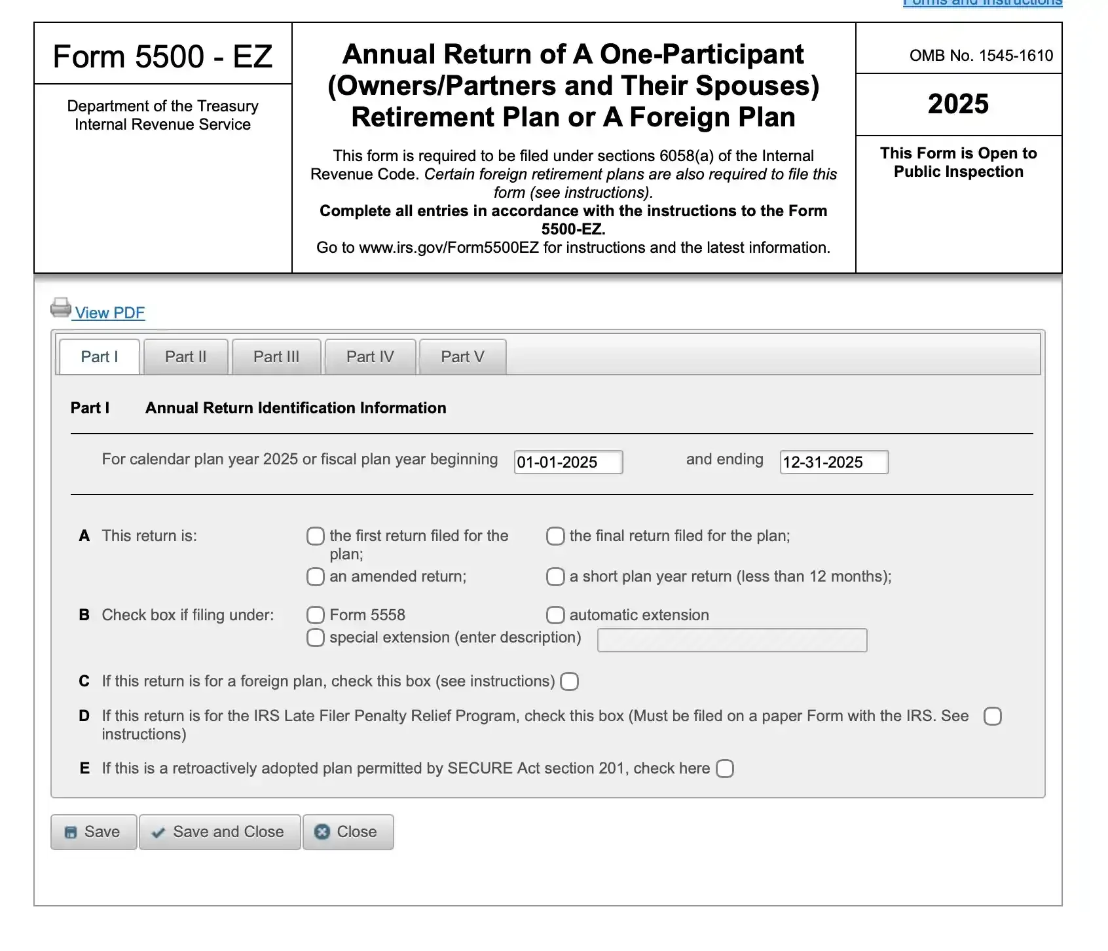Check the foreign plan box in line C

[570, 682]
